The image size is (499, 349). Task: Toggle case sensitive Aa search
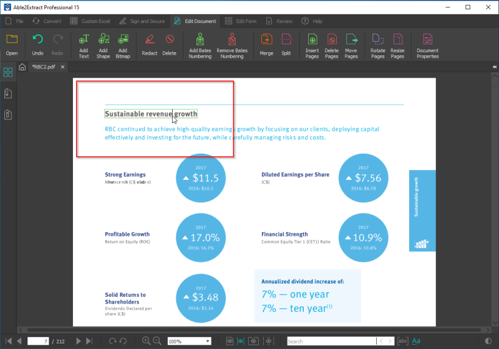[x=416, y=341]
